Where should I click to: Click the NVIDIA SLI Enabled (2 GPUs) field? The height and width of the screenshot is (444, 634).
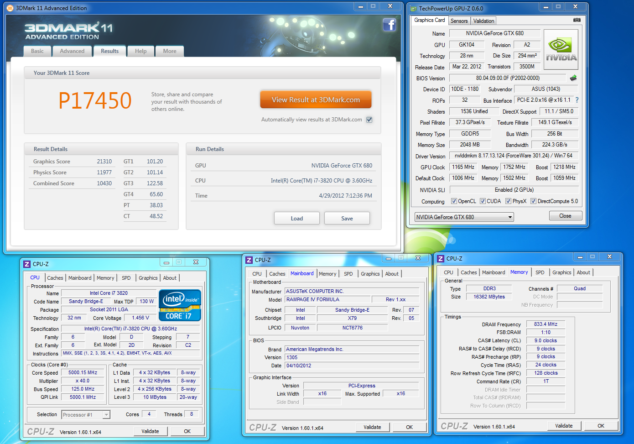coord(514,190)
